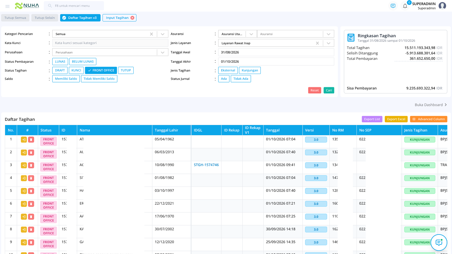
Task: Click the Export Excel button
Action: tap(396, 119)
